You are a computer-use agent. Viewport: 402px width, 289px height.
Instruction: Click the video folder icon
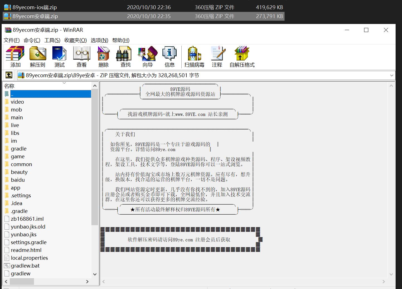point(7,102)
